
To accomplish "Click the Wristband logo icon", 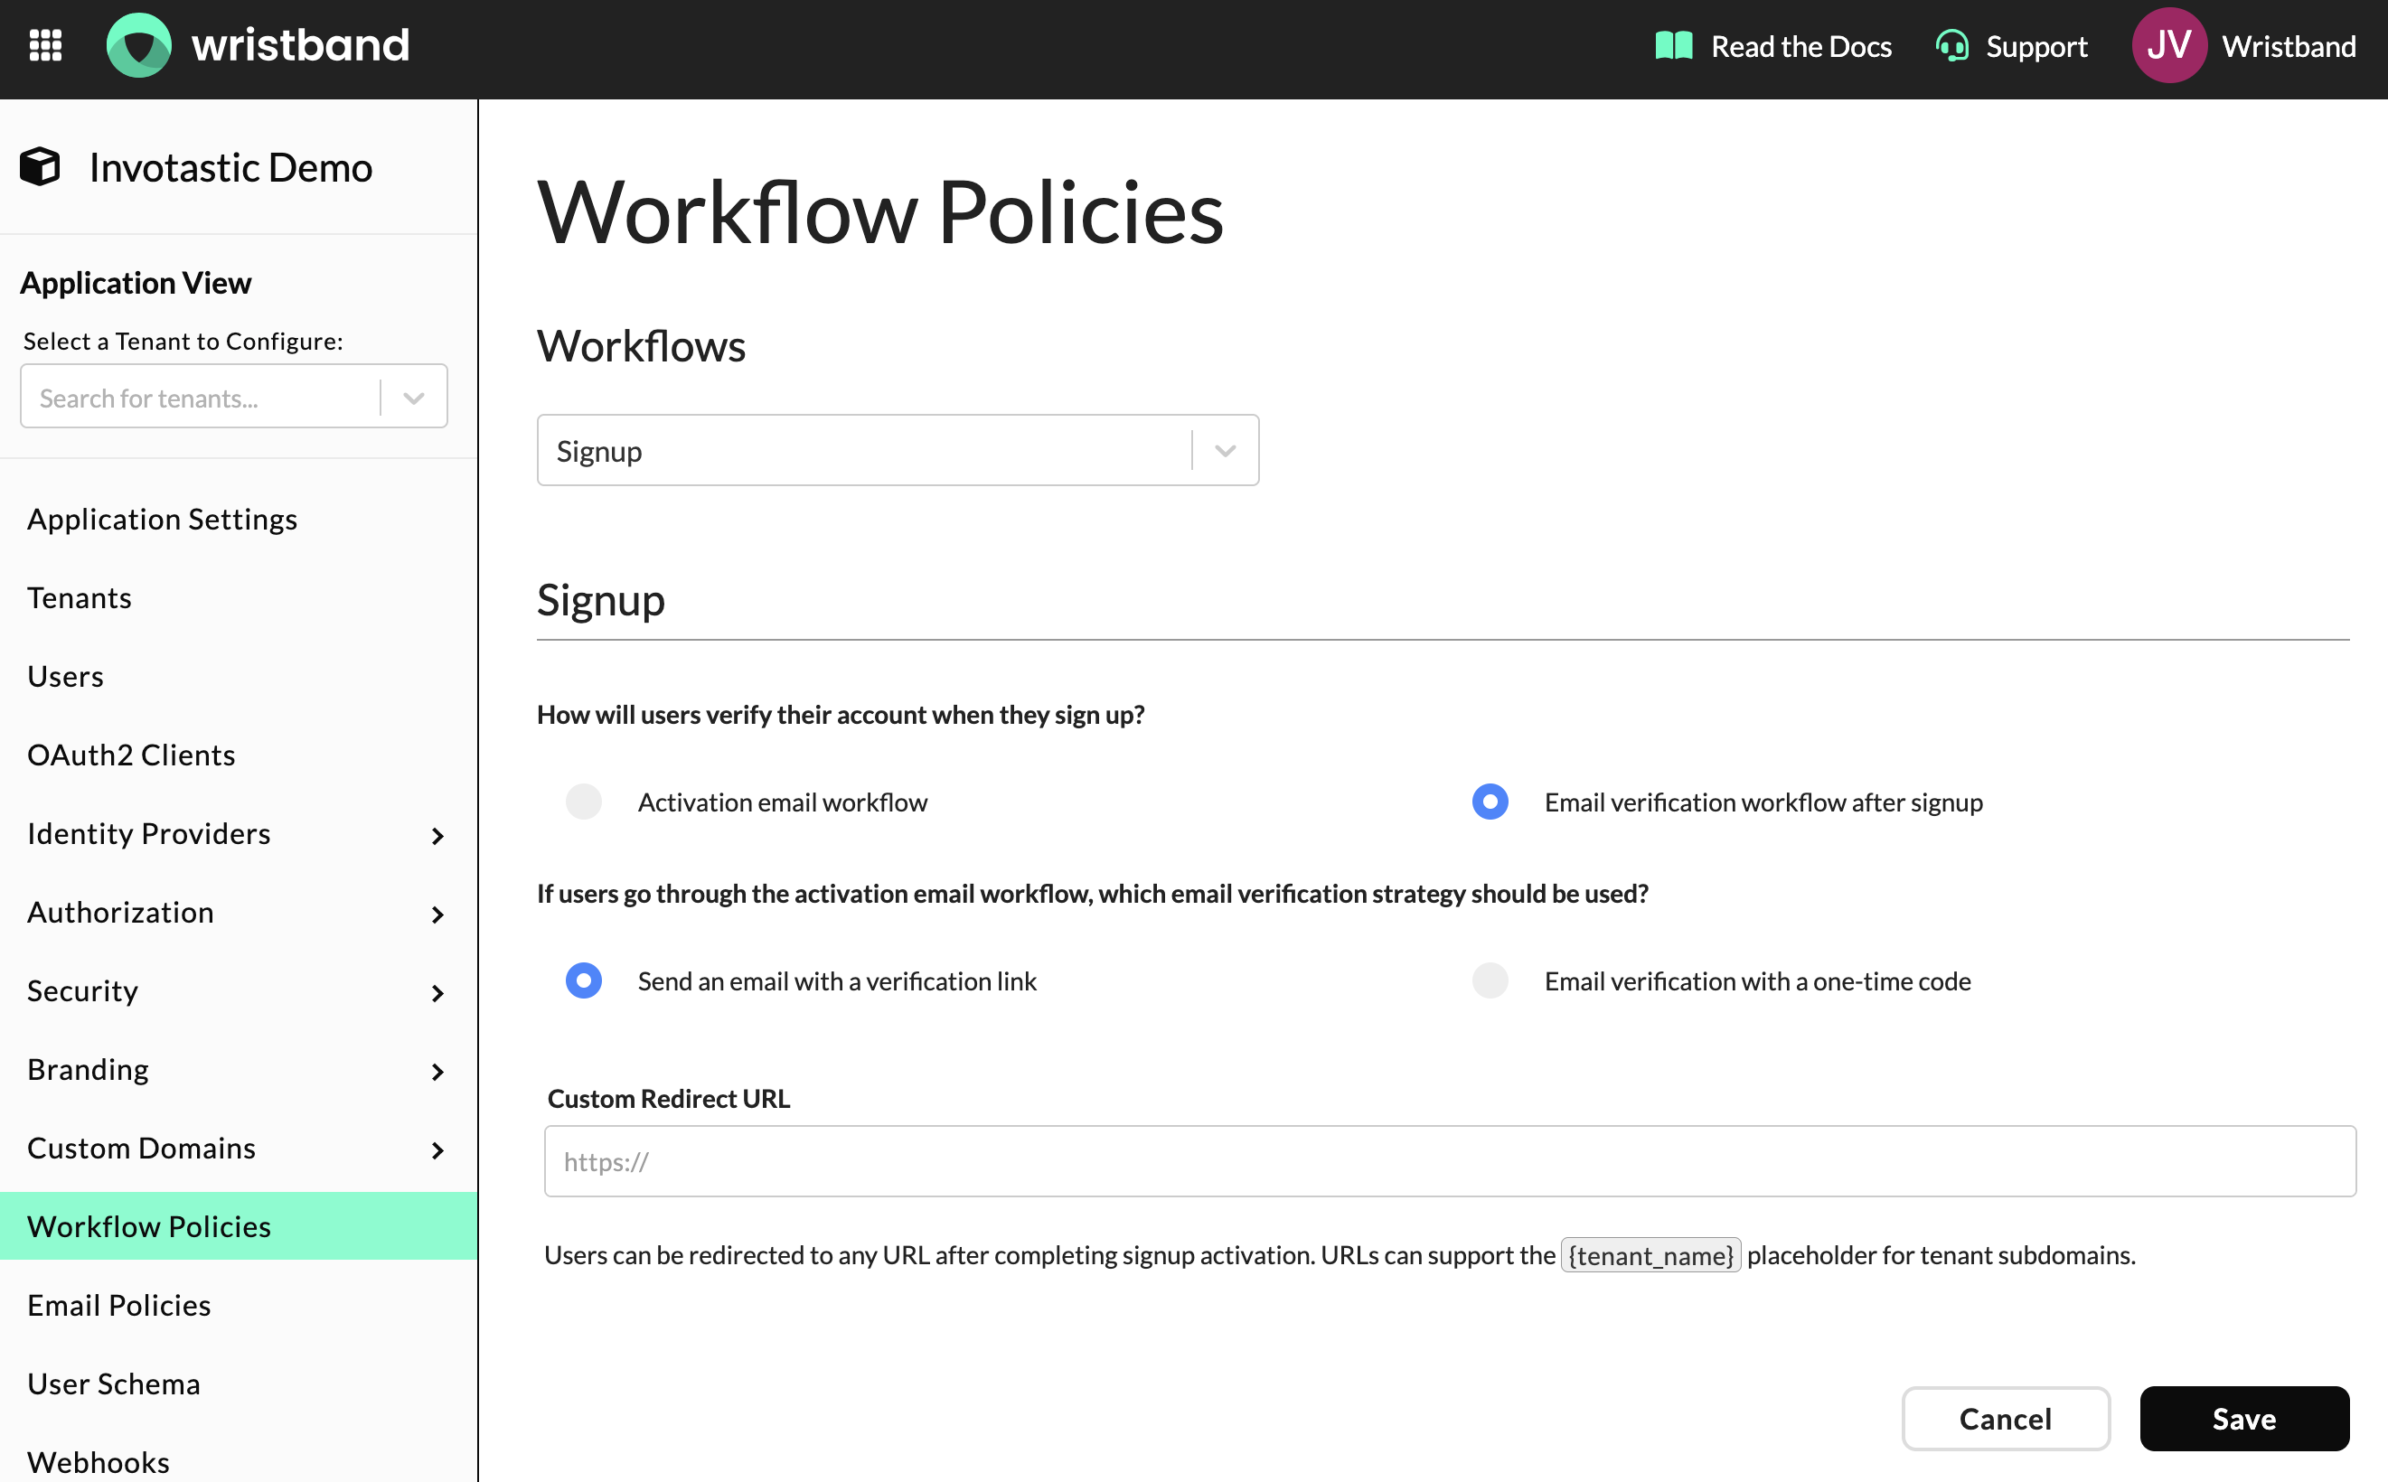I will (x=138, y=45).
